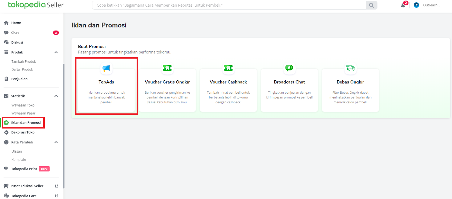
Task: Open Chat menu item
Action: coord(15,33)
